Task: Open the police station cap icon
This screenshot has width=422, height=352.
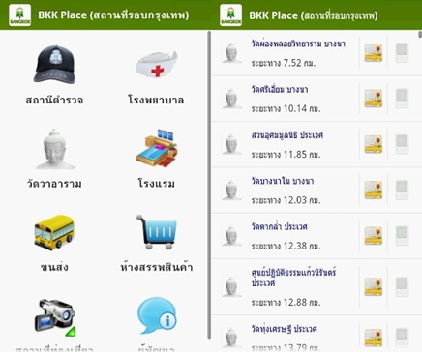Action: click(x=54, y=64)
